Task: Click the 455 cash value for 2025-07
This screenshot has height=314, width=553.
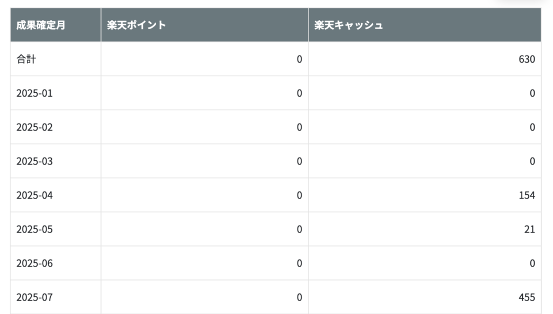Action: click(x=527, y=297)
